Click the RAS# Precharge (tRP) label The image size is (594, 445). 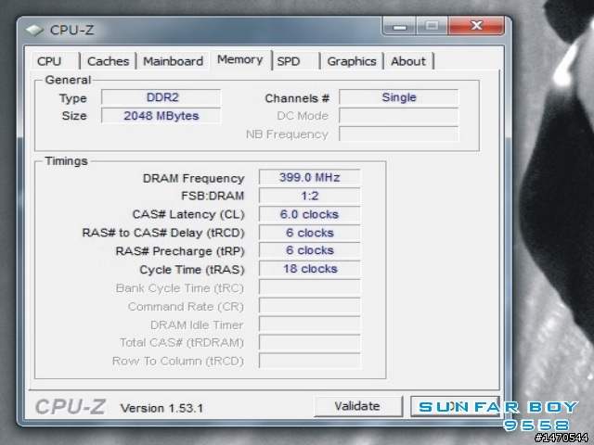(x=180, y=251)
